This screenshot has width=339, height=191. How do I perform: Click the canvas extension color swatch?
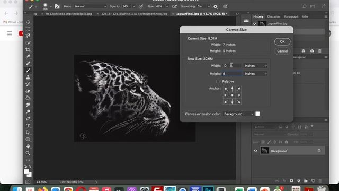click(257, 114)
